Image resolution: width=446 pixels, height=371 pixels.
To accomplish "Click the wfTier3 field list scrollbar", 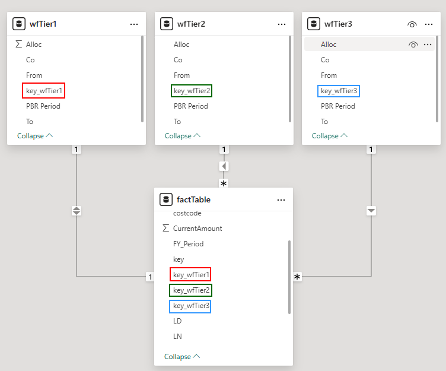I will coord(437,79).
